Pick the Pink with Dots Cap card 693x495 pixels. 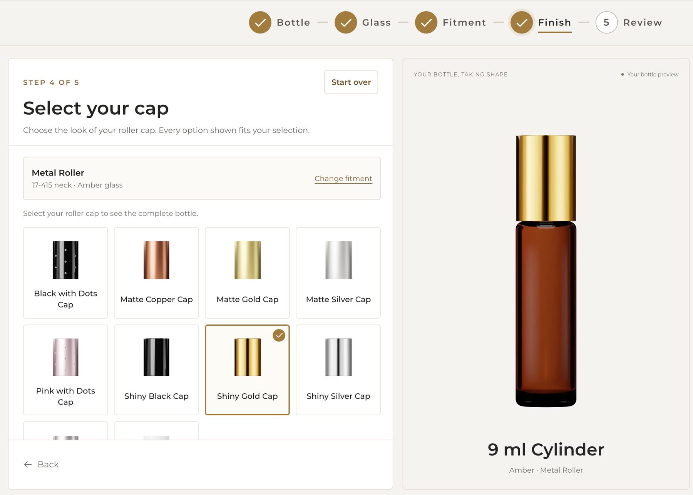click(65, 370)
